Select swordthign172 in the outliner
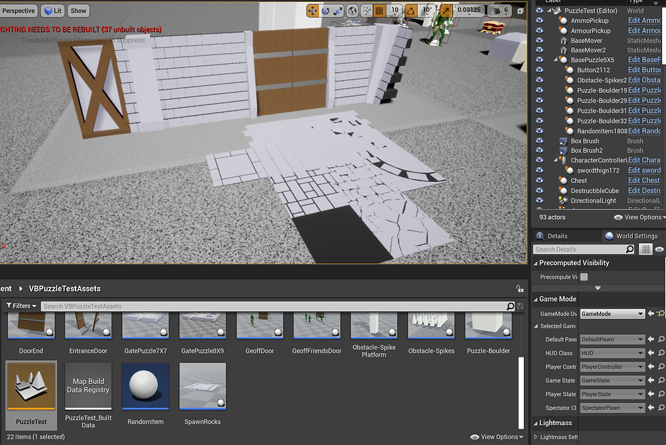The image size is (666, 445). coord(598,171)
